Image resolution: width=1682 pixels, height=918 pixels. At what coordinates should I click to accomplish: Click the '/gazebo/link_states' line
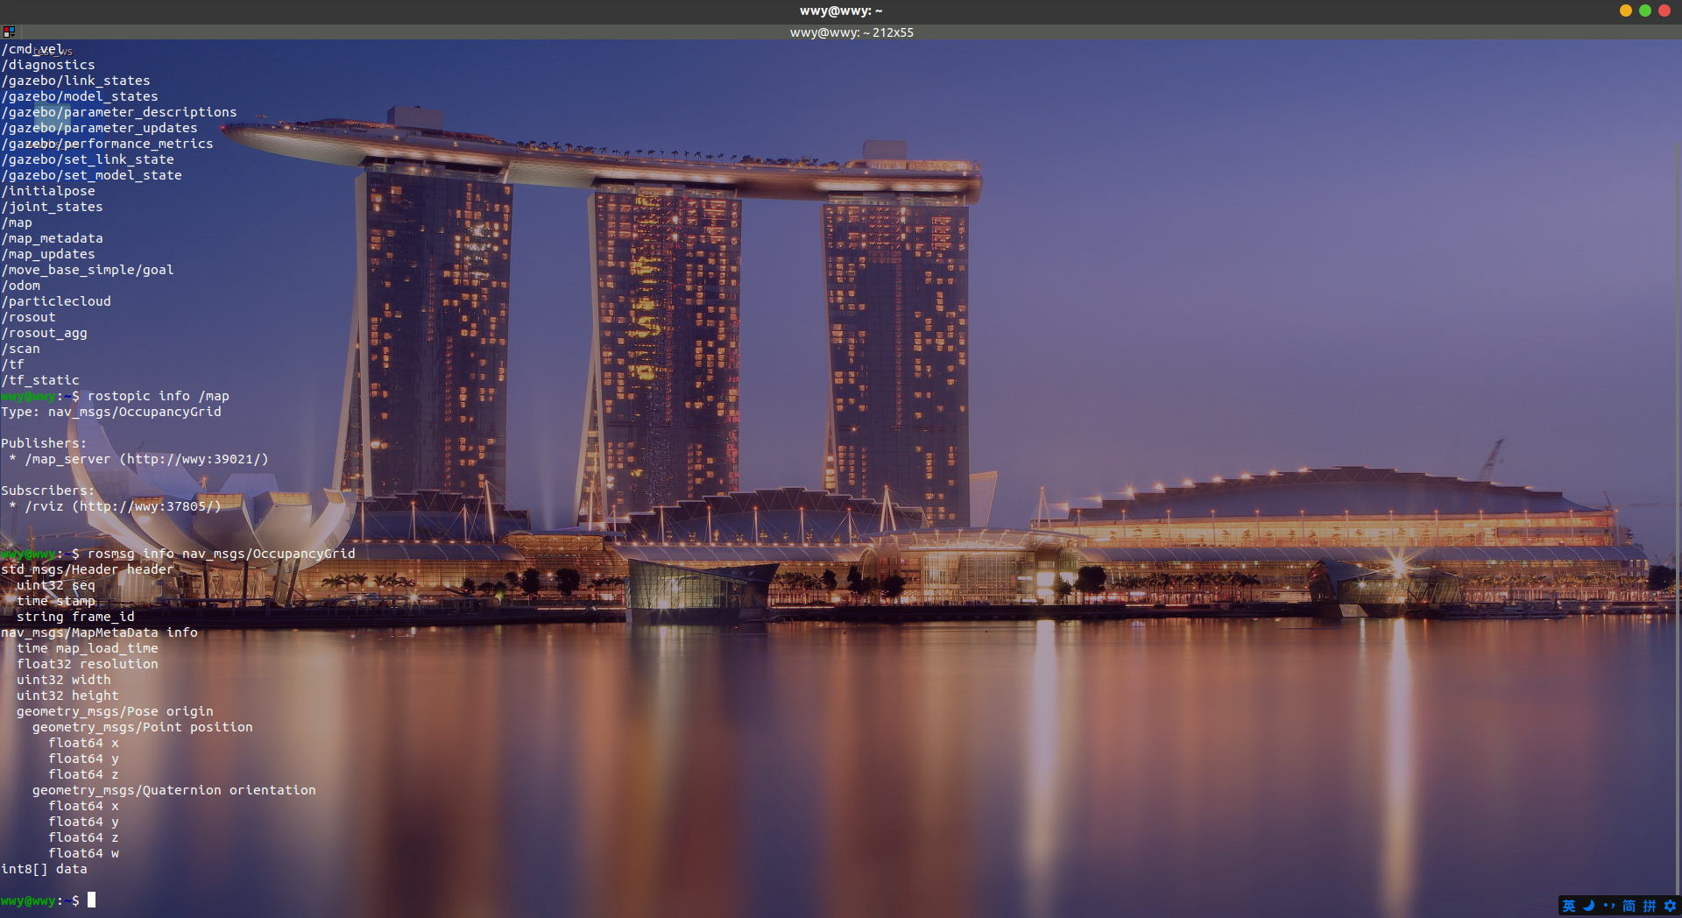click(75, 81)
